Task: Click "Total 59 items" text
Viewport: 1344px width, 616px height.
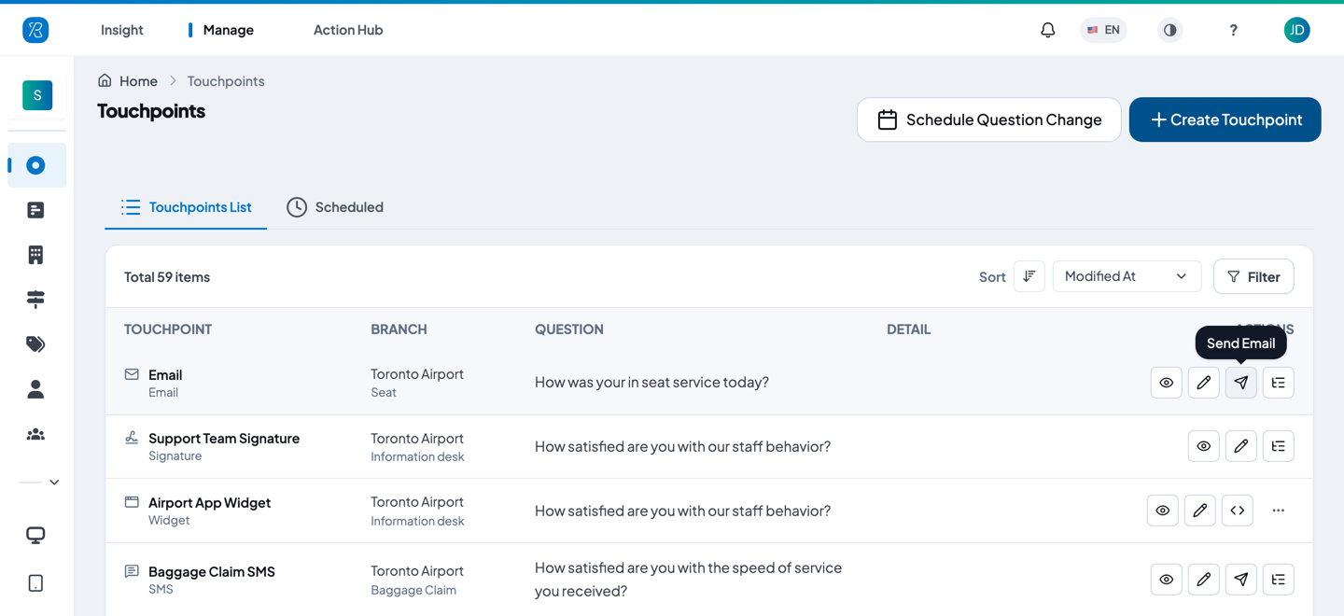Action: click(x=167, y=277)
